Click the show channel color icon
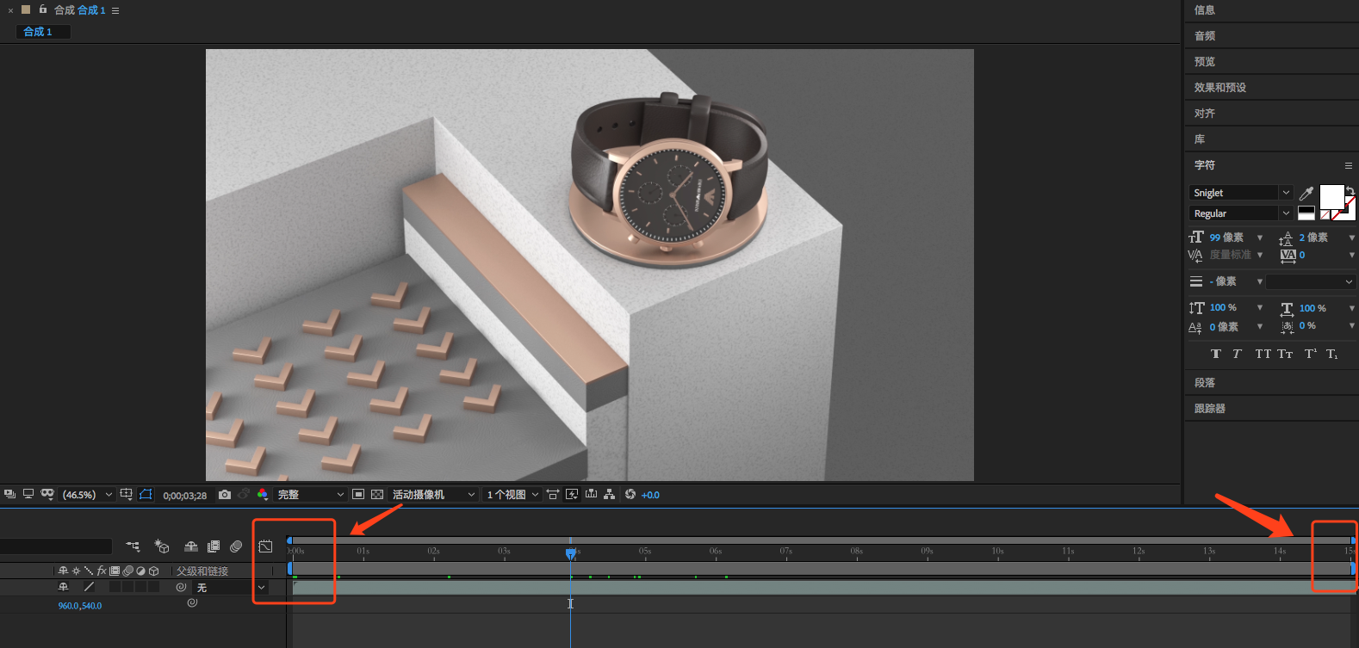Image resolution: width=1359 pixels, height=648 pixels. (x=263, y=495)
